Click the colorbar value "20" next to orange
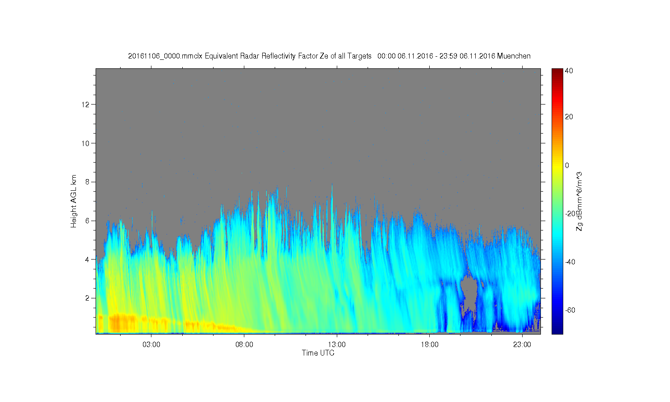This screenshot has width=670, height=402. click(569, 117)
